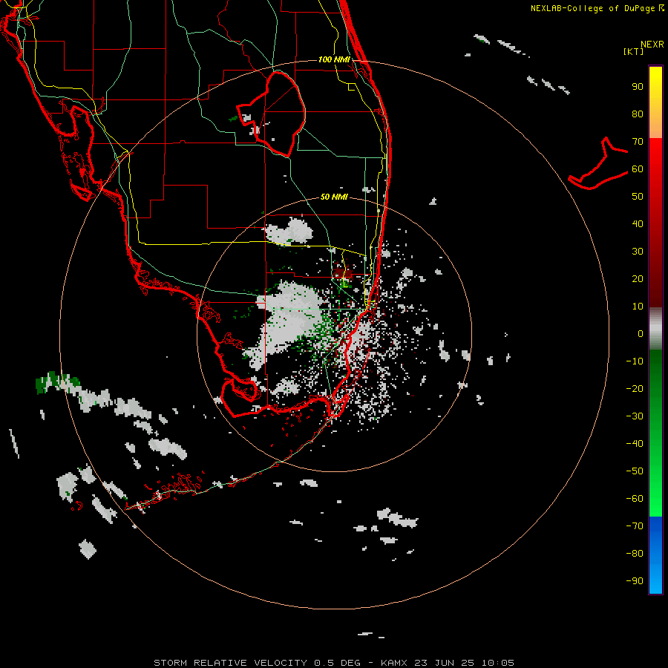Click the -20 scale label
This screenshot has width=668, height=668.
(x=635, y=388)
